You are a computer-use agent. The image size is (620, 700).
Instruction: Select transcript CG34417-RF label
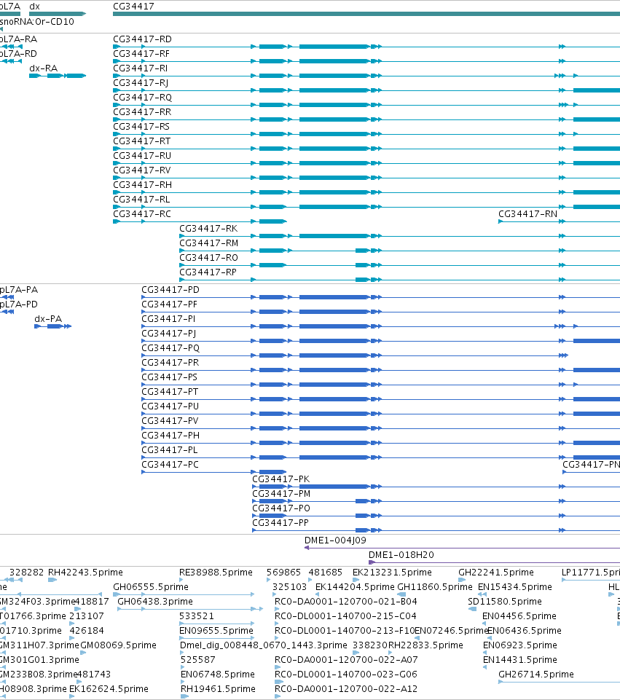141,54
